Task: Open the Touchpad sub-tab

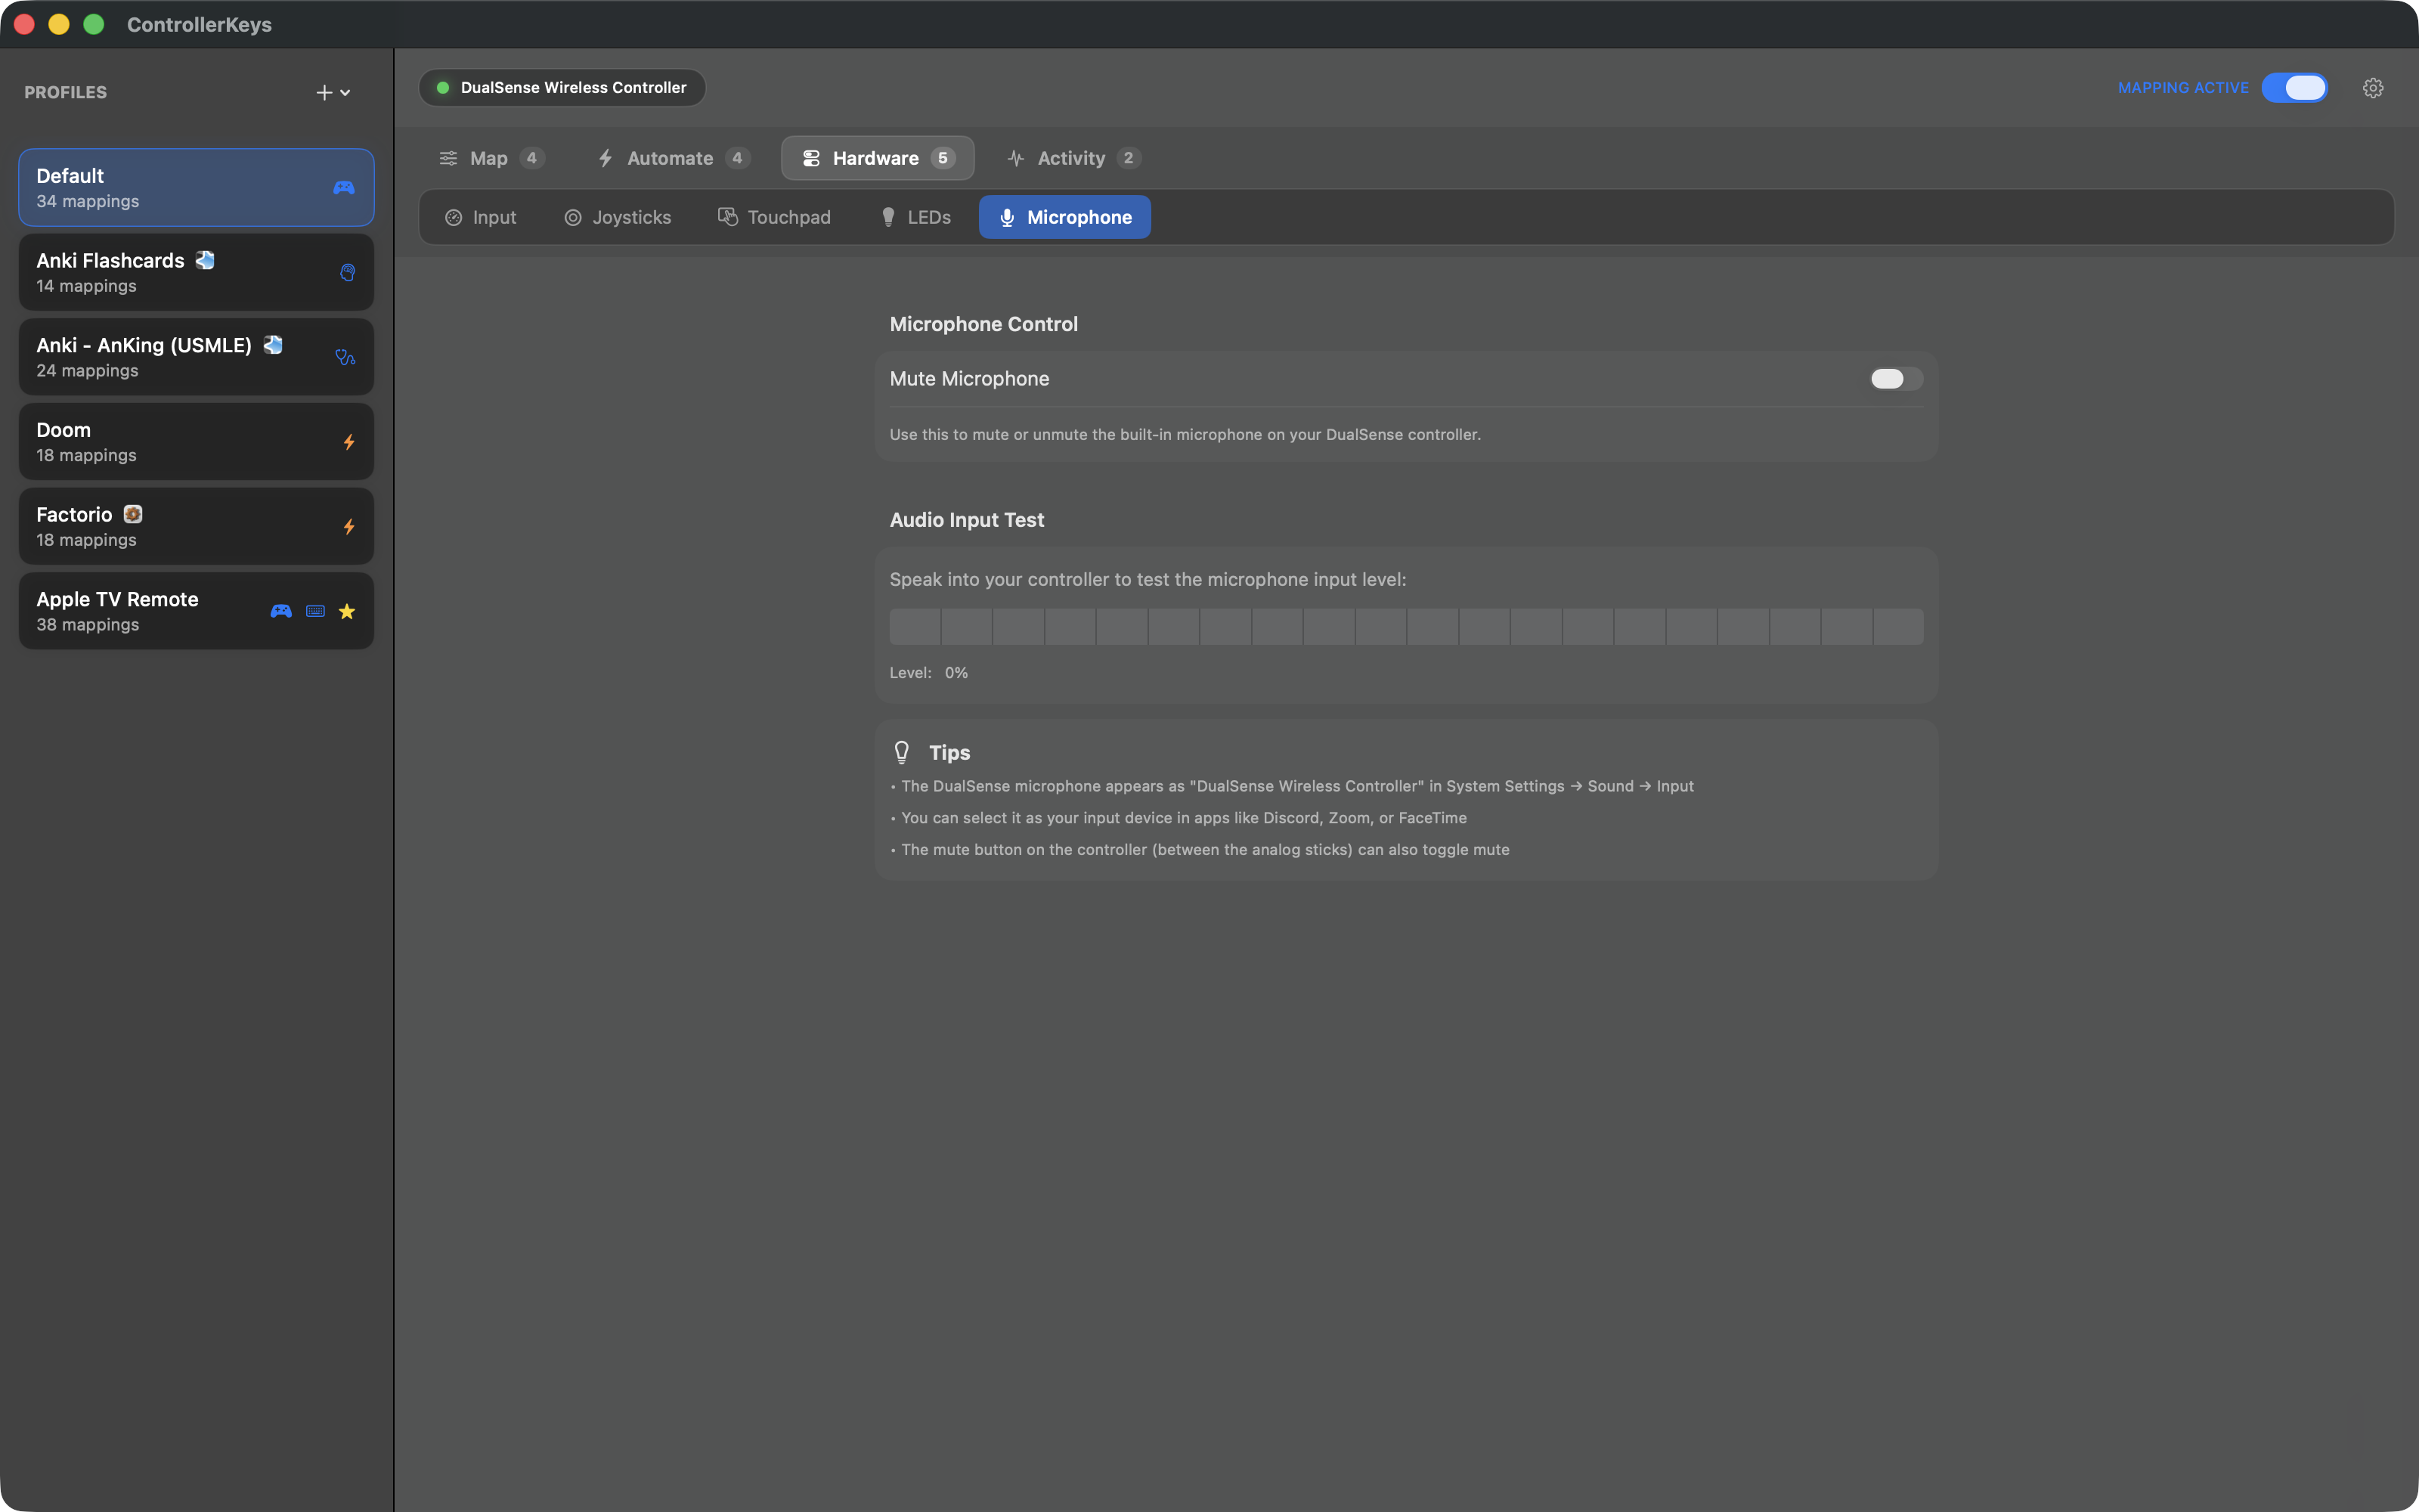Action: (x=775, y=217)
